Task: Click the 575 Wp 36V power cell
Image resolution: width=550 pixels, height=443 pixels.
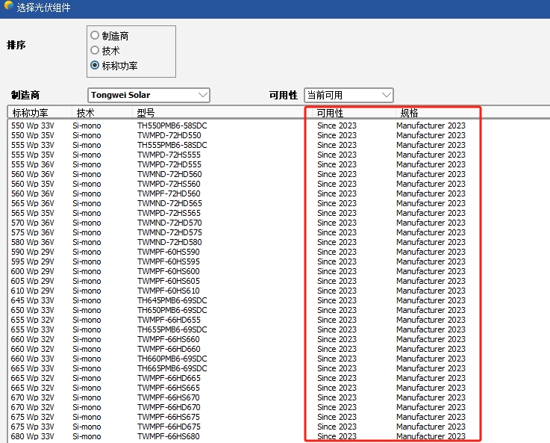Action: click(33, 232)
